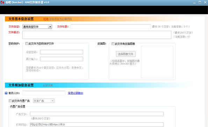Open the 登录以获取ID link
Screen dimensions: 208x127
[x=76, y=93]
